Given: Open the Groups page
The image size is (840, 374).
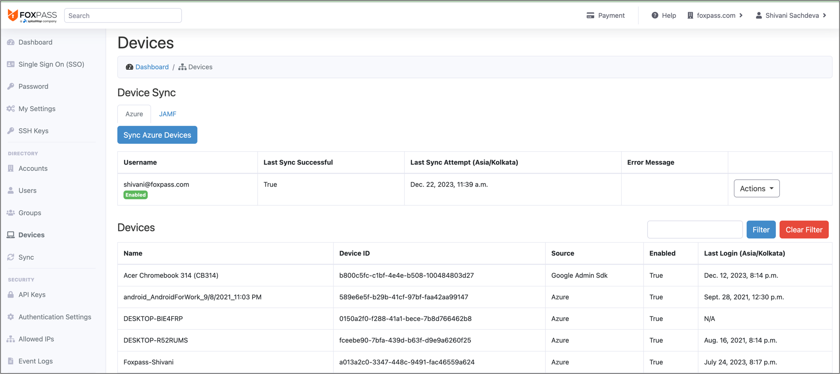Looking at the screenshot, I should (30, 213).
